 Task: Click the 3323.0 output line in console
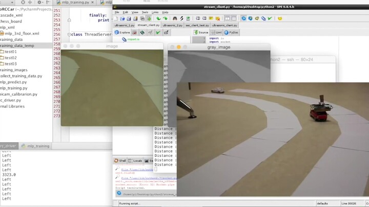pos(9,175)
